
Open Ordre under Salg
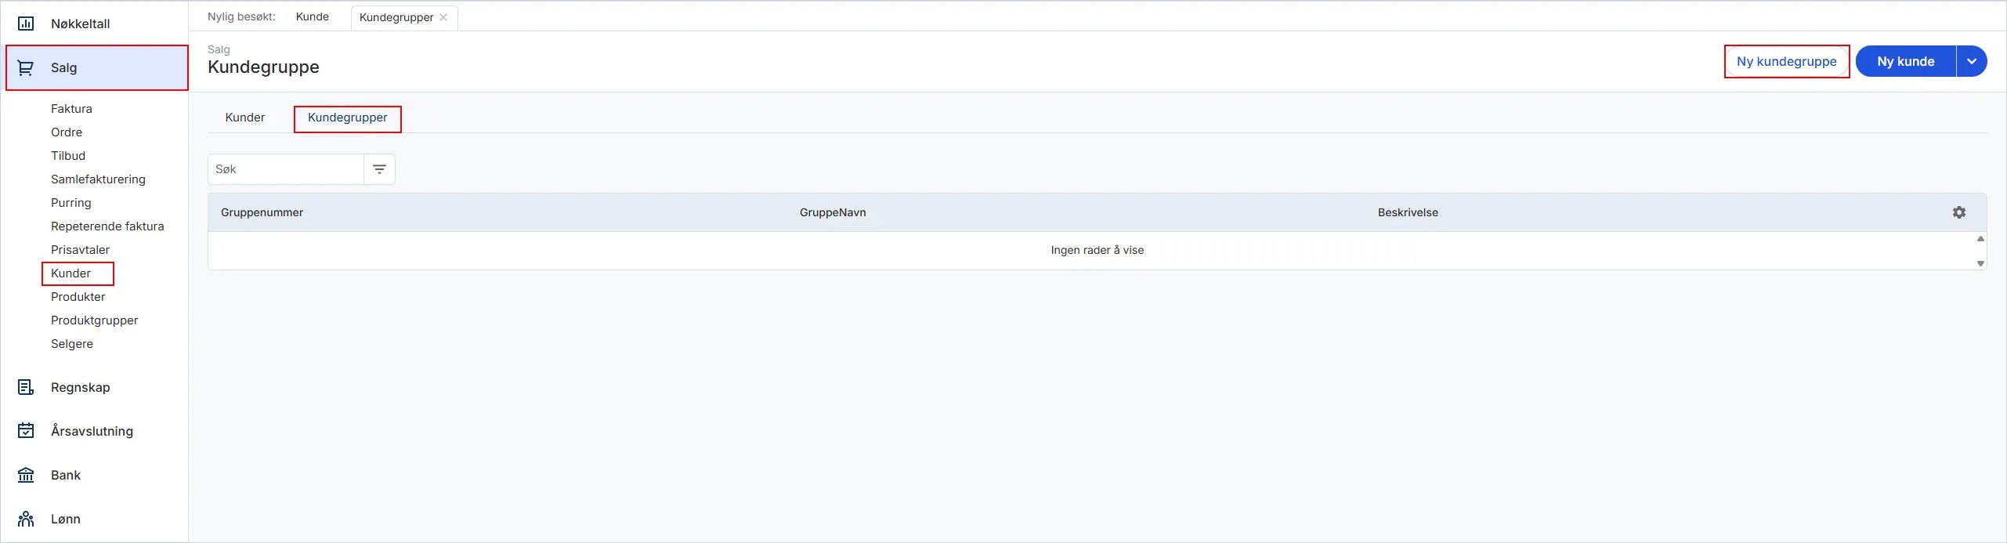click(67, 132)
